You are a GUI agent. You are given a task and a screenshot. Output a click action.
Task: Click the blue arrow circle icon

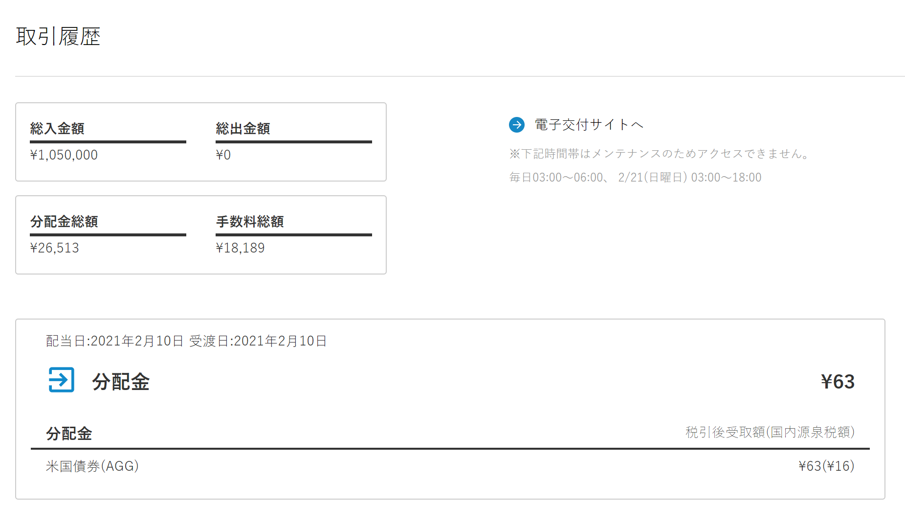tap(516, 125)
